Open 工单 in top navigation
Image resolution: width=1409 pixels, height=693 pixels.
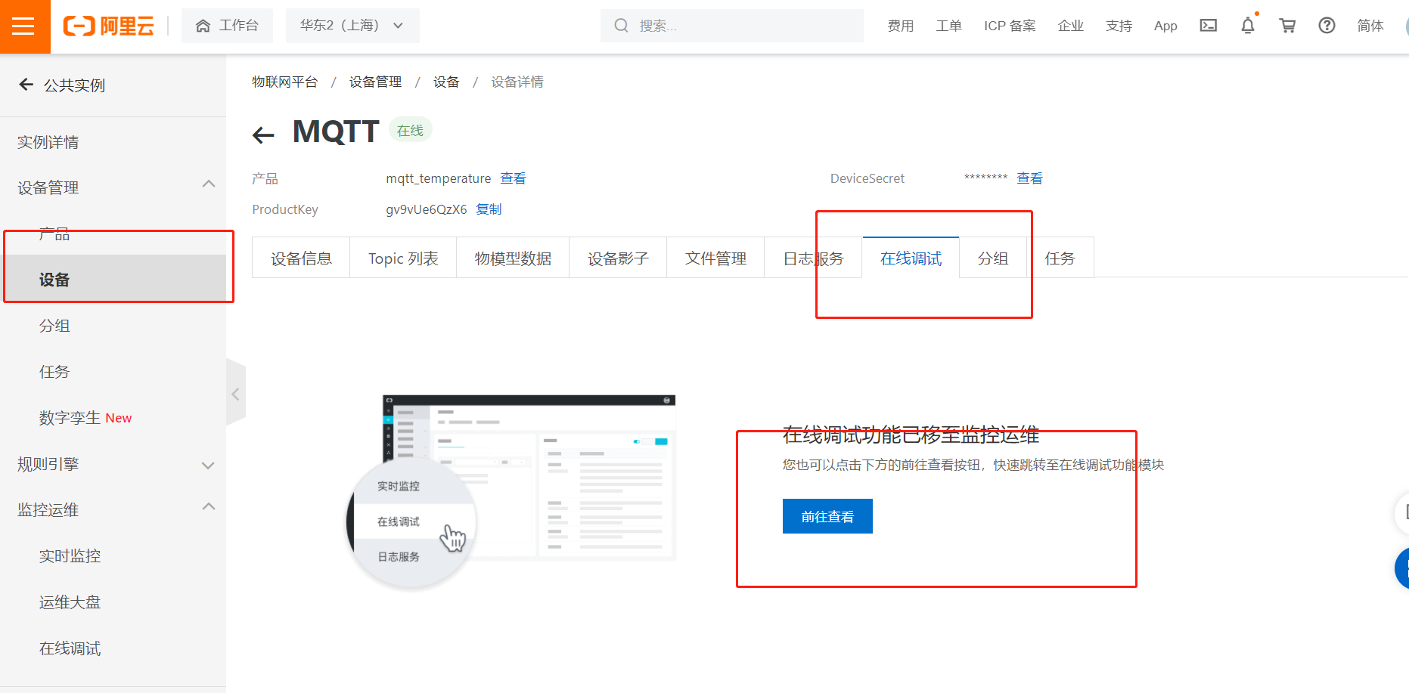pyautogui.click(x=948, y=26)
